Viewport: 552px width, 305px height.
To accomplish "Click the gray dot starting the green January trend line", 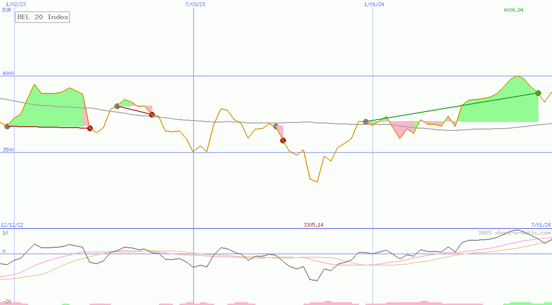I will click(x=365, y=122).
